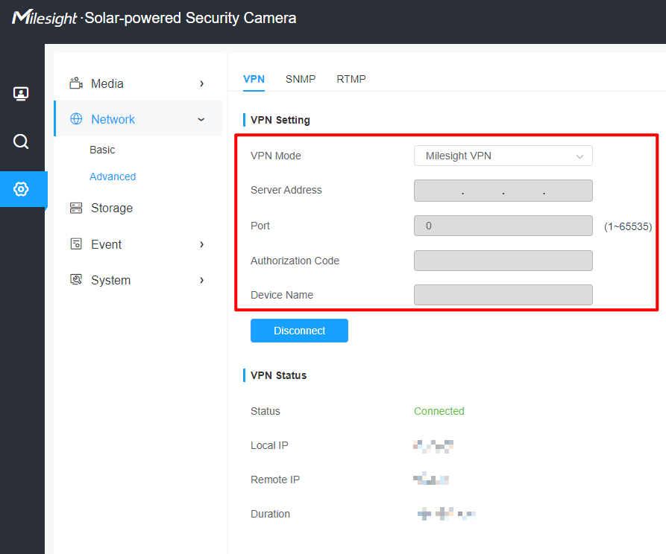The width and height of the screenshot is (666, 554).
Task: Click the Remote IP label
Action: [x=275, y=480]
